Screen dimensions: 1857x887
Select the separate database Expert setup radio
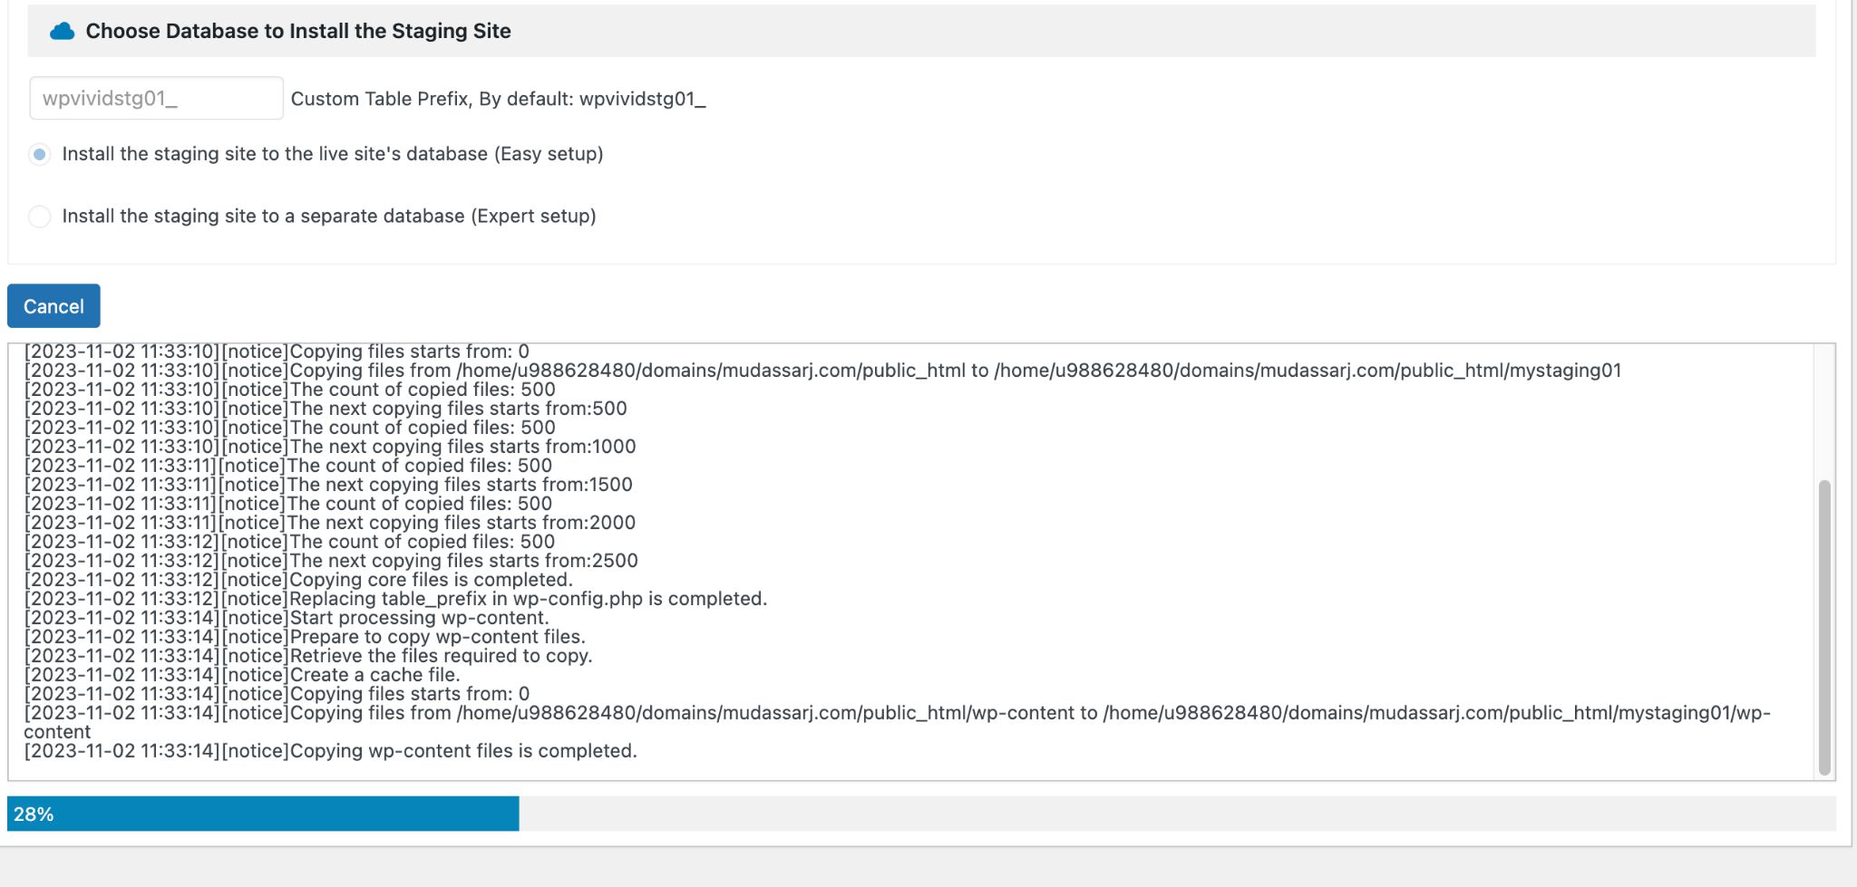(39, 217)
